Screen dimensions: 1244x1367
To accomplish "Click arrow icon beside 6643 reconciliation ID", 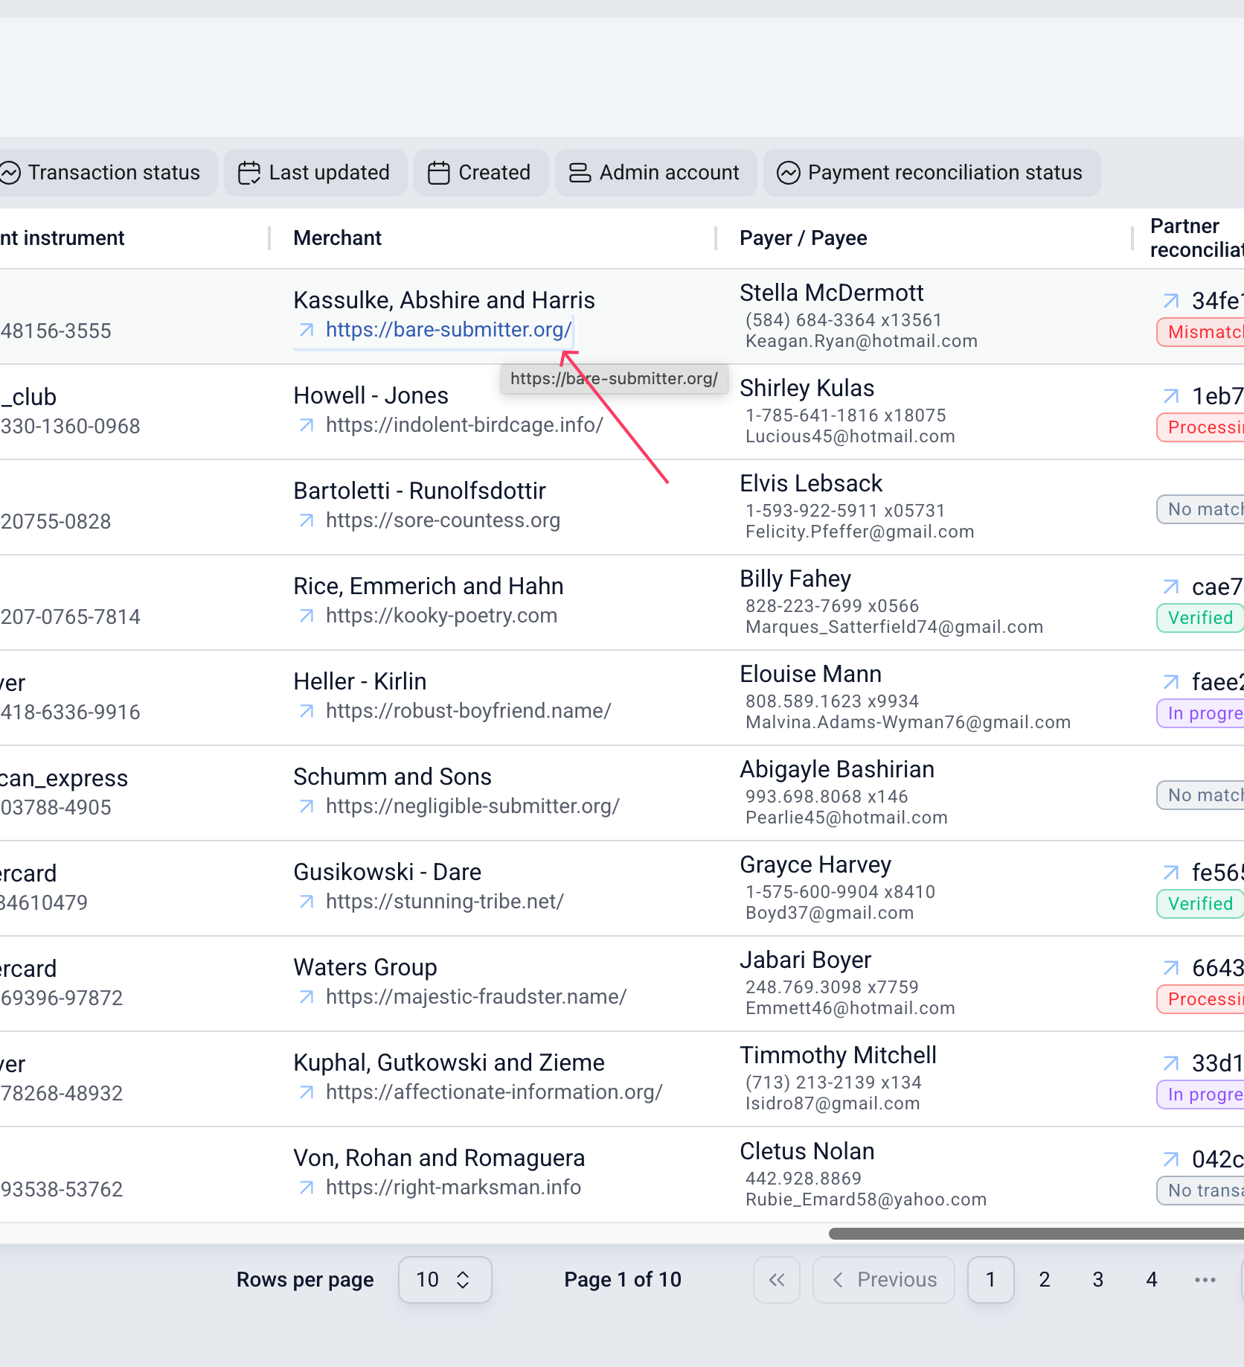I will coord(1171,968).
